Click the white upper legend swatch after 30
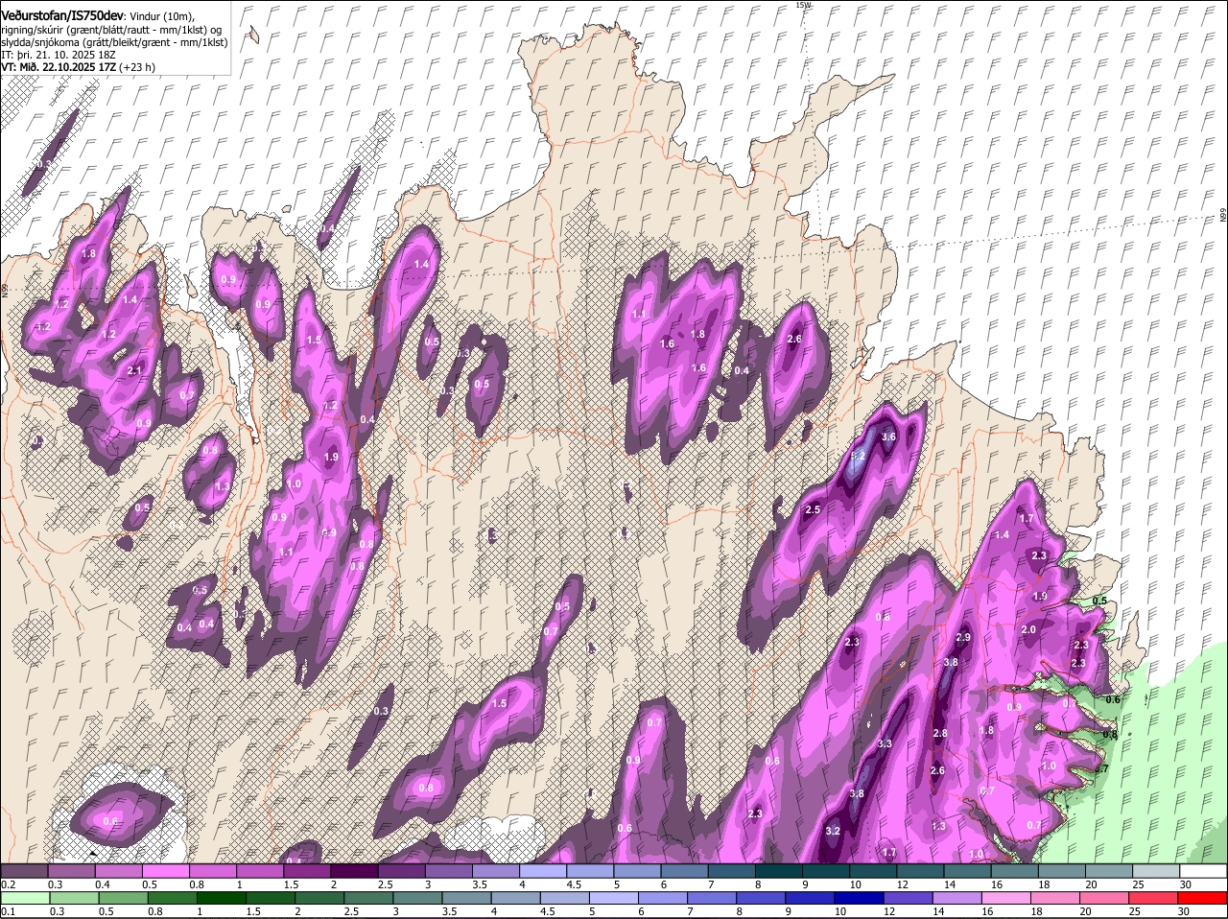This screenshot has width=1228, height=919. (1204, 871)
